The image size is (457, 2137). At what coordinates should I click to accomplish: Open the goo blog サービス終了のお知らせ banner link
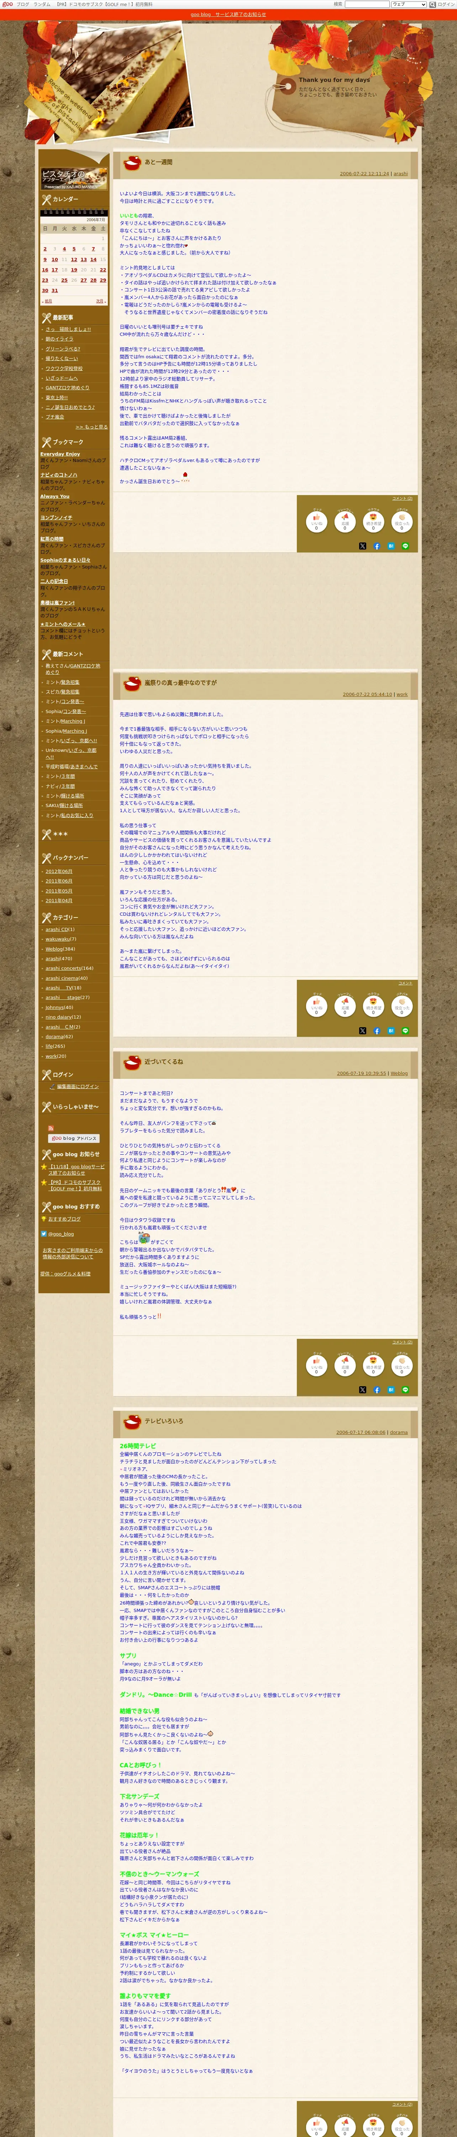228,15
